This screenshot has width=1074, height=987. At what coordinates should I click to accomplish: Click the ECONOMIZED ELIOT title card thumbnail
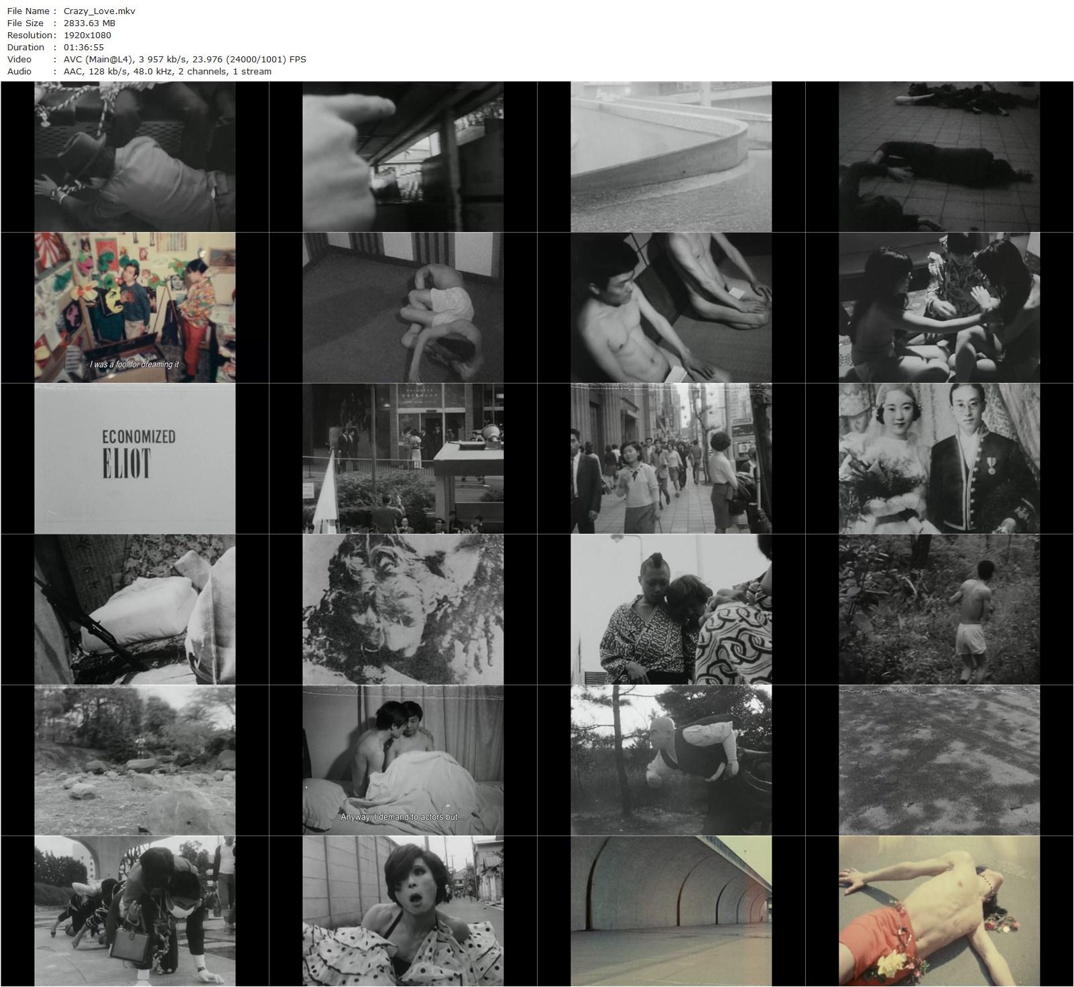pos(135,459)
